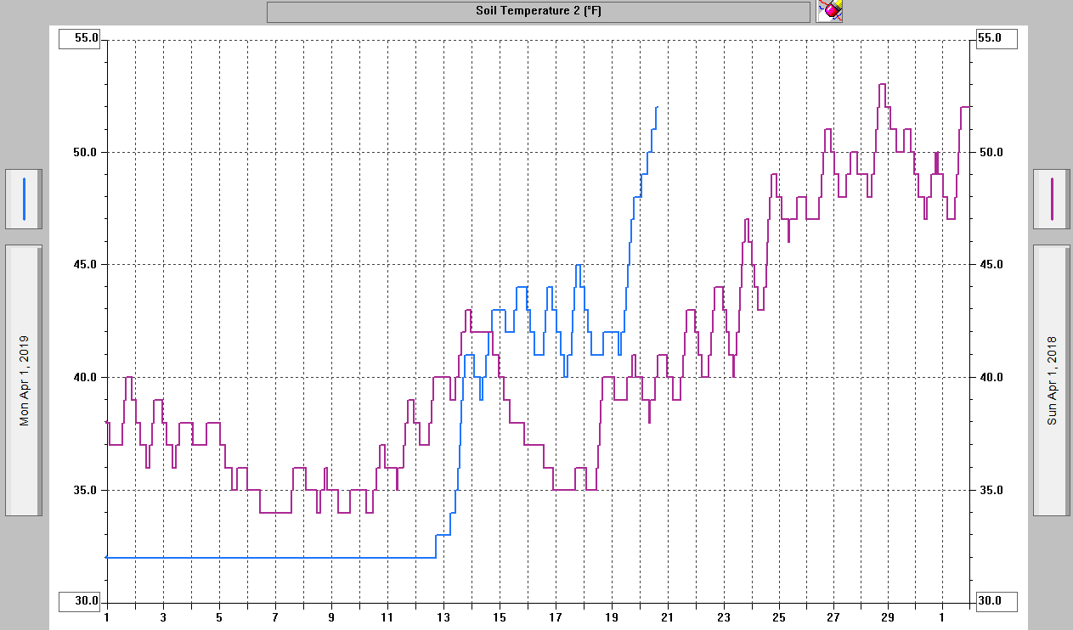The height and width of the screenshot is (630, 1073).
Task: Click the day 5 label on the x-axis
Action: pos(219,617)
